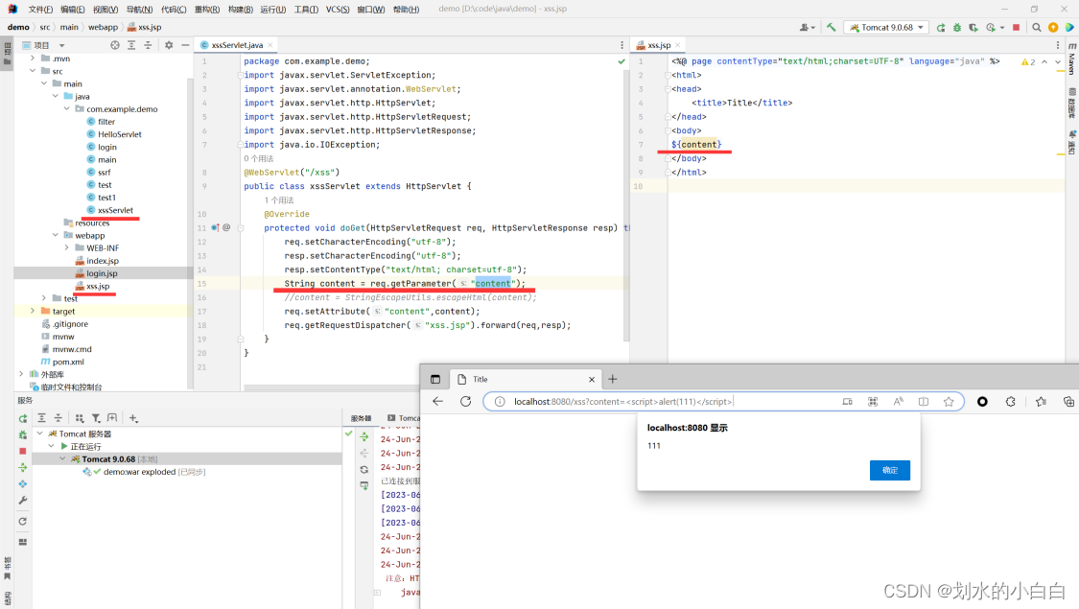Screen dimensions: 1079x609
Task: Click the Build project hammer icon
Action: pyautogui.click(x=832, y=27)
